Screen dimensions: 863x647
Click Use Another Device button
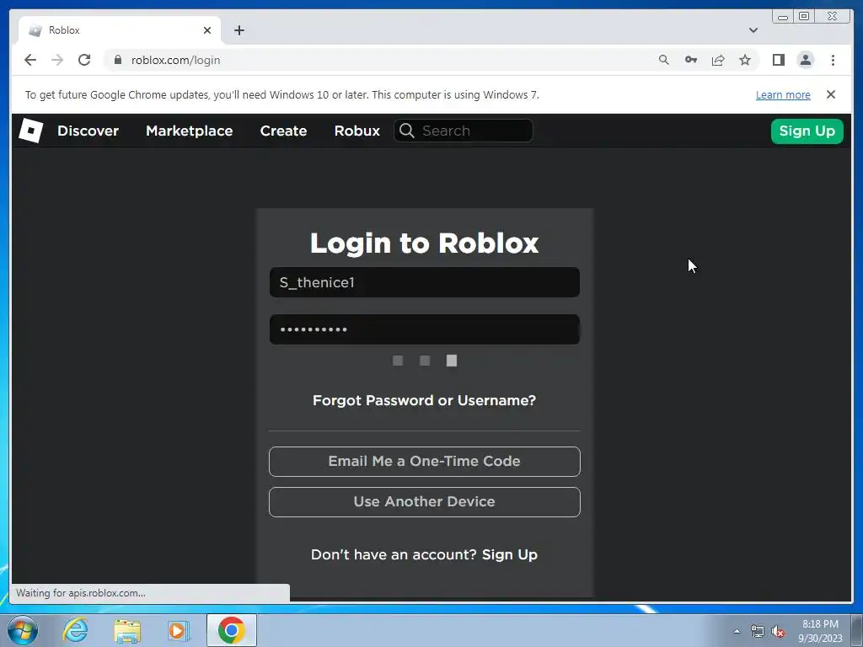tap(425, 502)
